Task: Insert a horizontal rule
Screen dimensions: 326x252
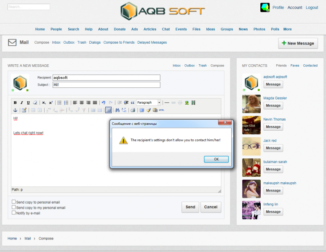Action: coord(167,102)
